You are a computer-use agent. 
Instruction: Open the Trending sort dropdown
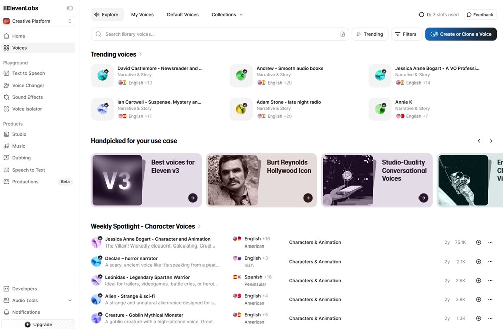point(370,34)
